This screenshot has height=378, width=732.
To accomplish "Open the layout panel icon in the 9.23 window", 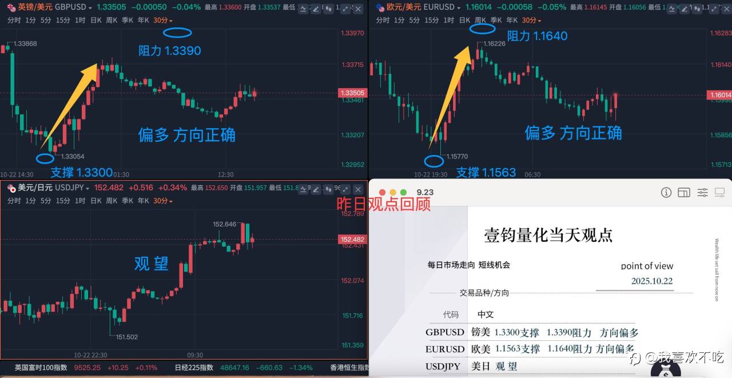I will coord(684,193).
